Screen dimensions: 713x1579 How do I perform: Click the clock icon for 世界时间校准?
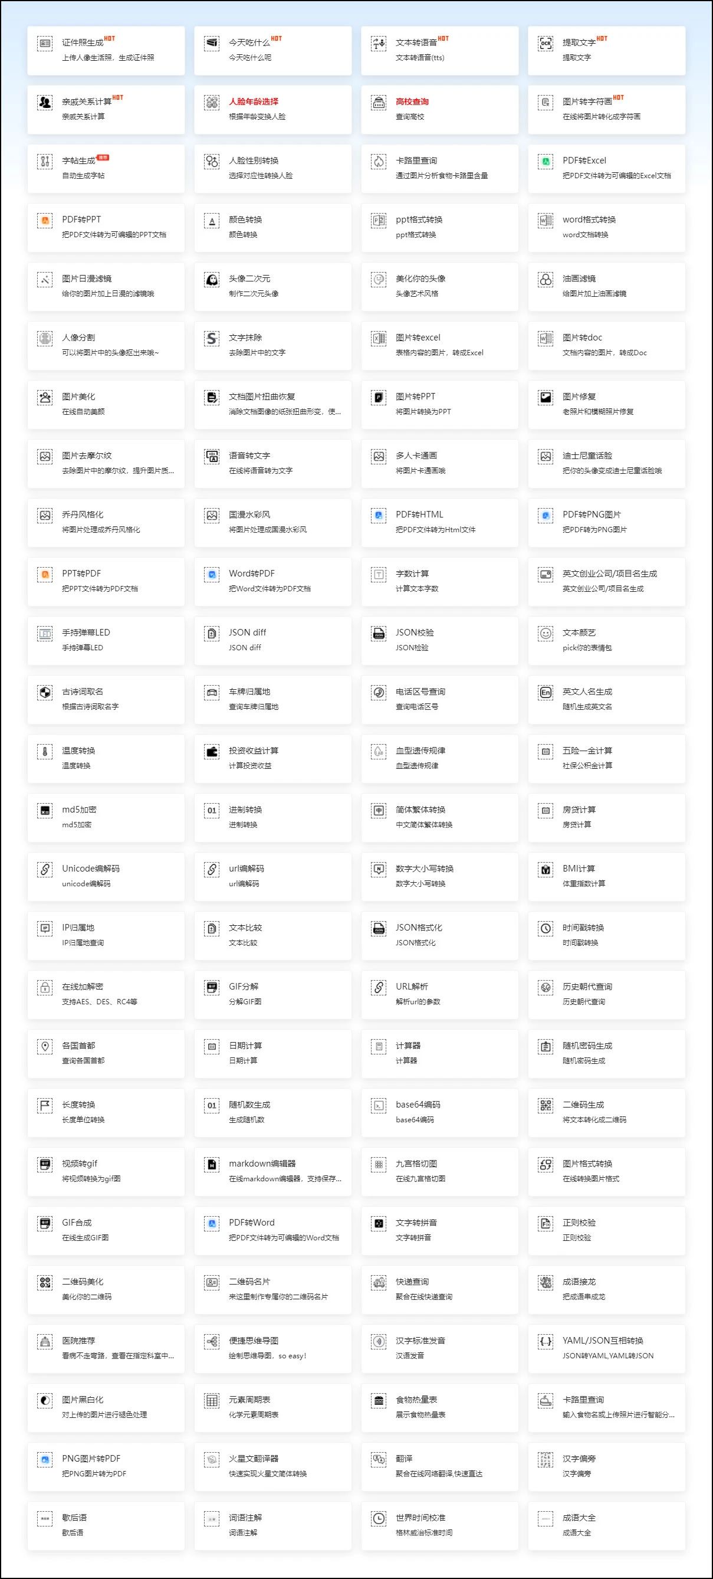pos(379,1518)
